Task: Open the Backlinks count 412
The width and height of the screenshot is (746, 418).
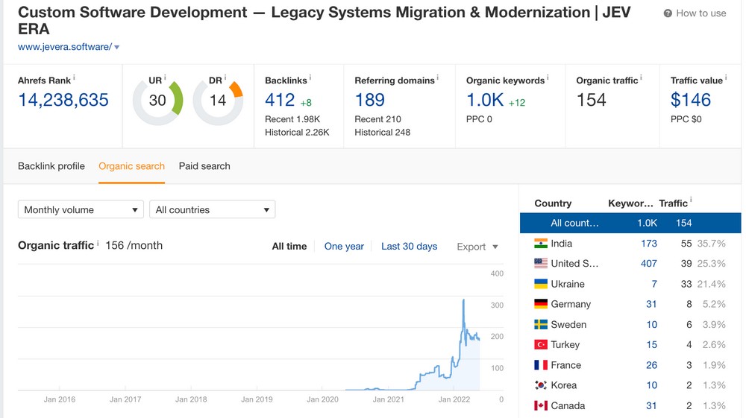Action: pos(280,101)
